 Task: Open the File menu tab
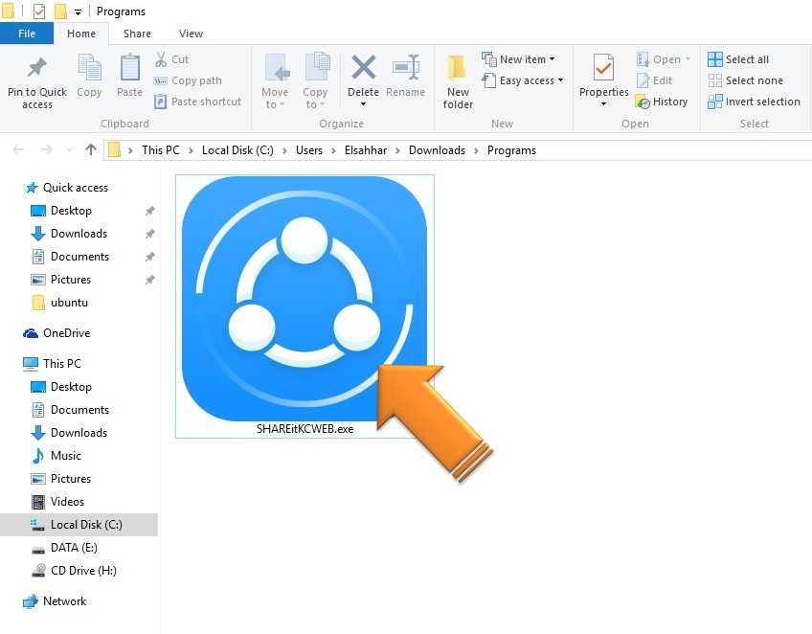(x=27, y=34)
